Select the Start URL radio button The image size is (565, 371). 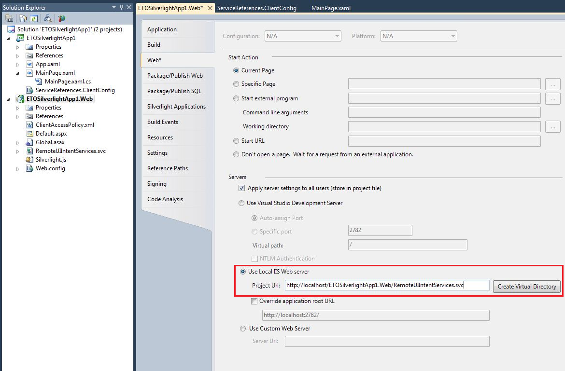(236, 141)
